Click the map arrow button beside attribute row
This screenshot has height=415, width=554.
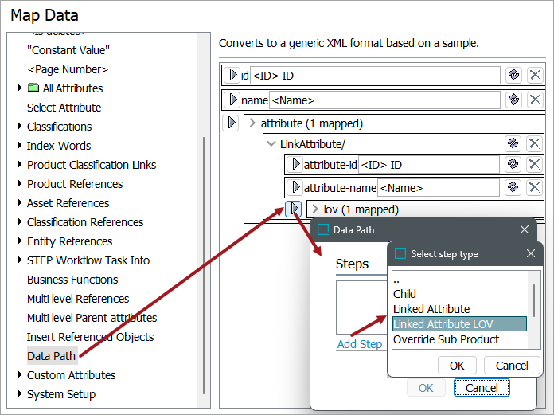click(231, 123)
